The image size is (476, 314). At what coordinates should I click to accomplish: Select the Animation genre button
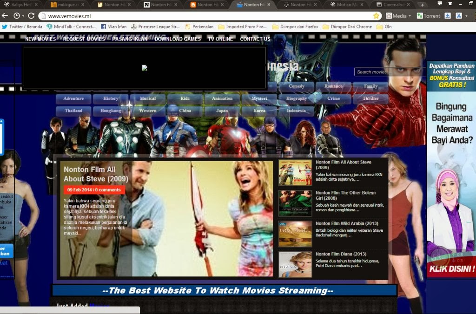pos(222,98)
